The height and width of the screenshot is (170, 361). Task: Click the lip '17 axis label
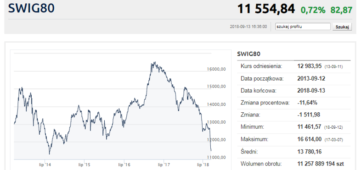tap(164, 165)
